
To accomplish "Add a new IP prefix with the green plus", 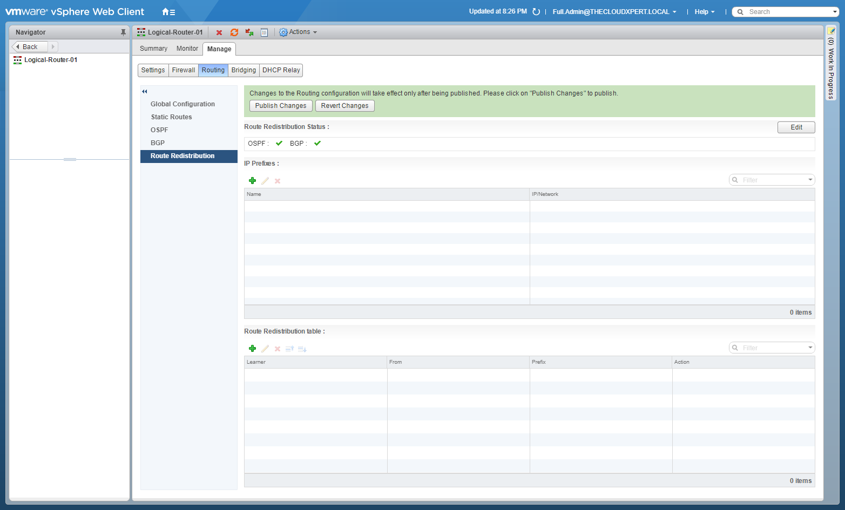I will (x=252, y=181).
